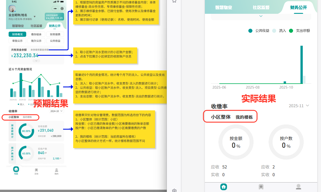
Task: Collapse the panel using the chevron arrow
Action: coord(261,16)
